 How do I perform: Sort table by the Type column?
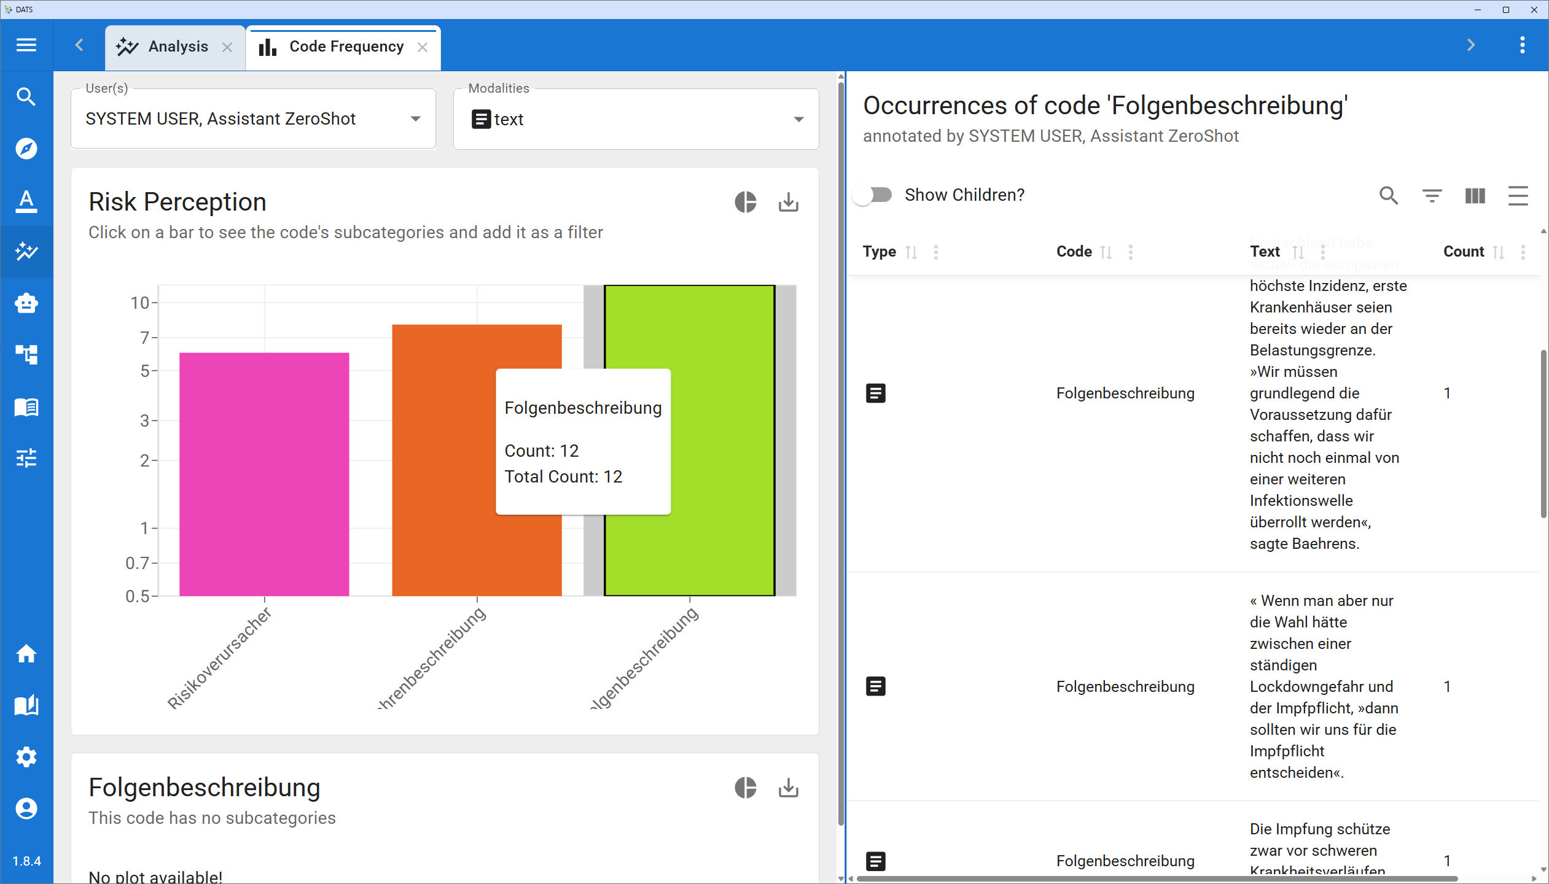911,252
